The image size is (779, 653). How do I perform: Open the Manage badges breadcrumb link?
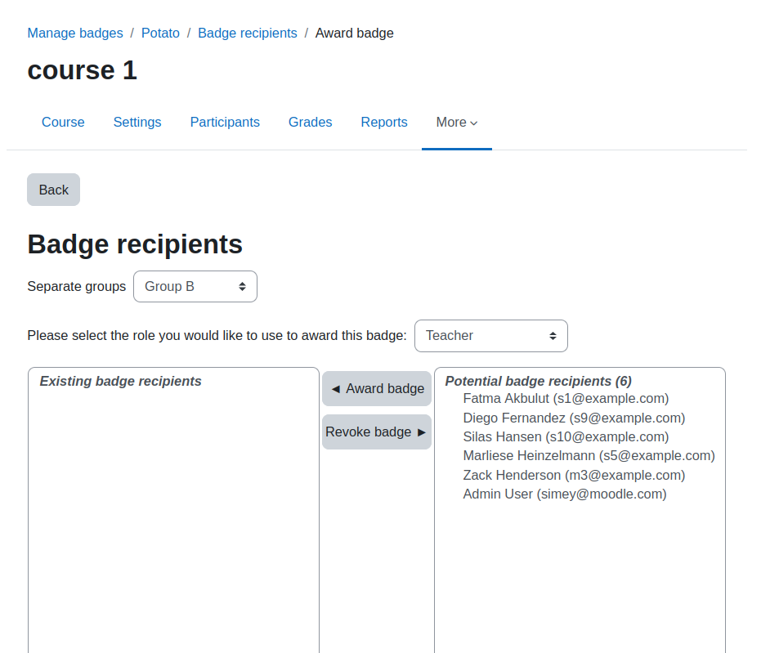[75, 33]
